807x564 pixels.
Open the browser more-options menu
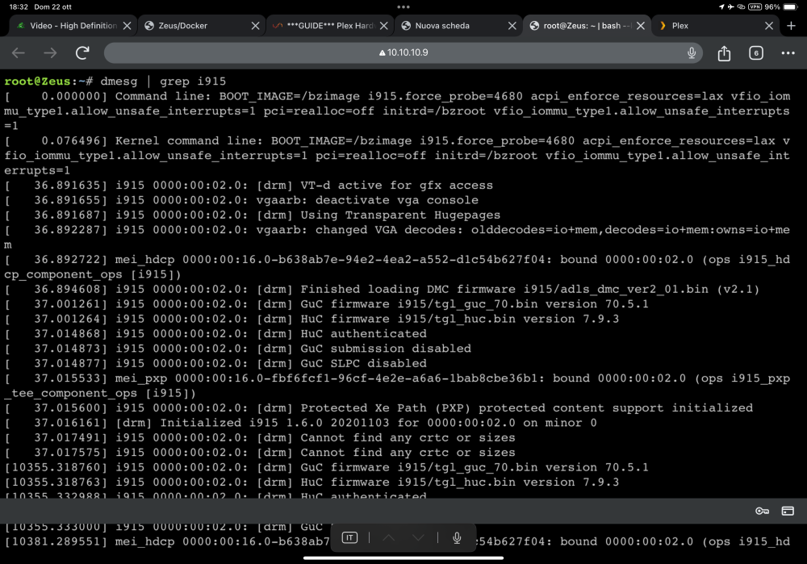pyautogui.click(x=788, y=52)
